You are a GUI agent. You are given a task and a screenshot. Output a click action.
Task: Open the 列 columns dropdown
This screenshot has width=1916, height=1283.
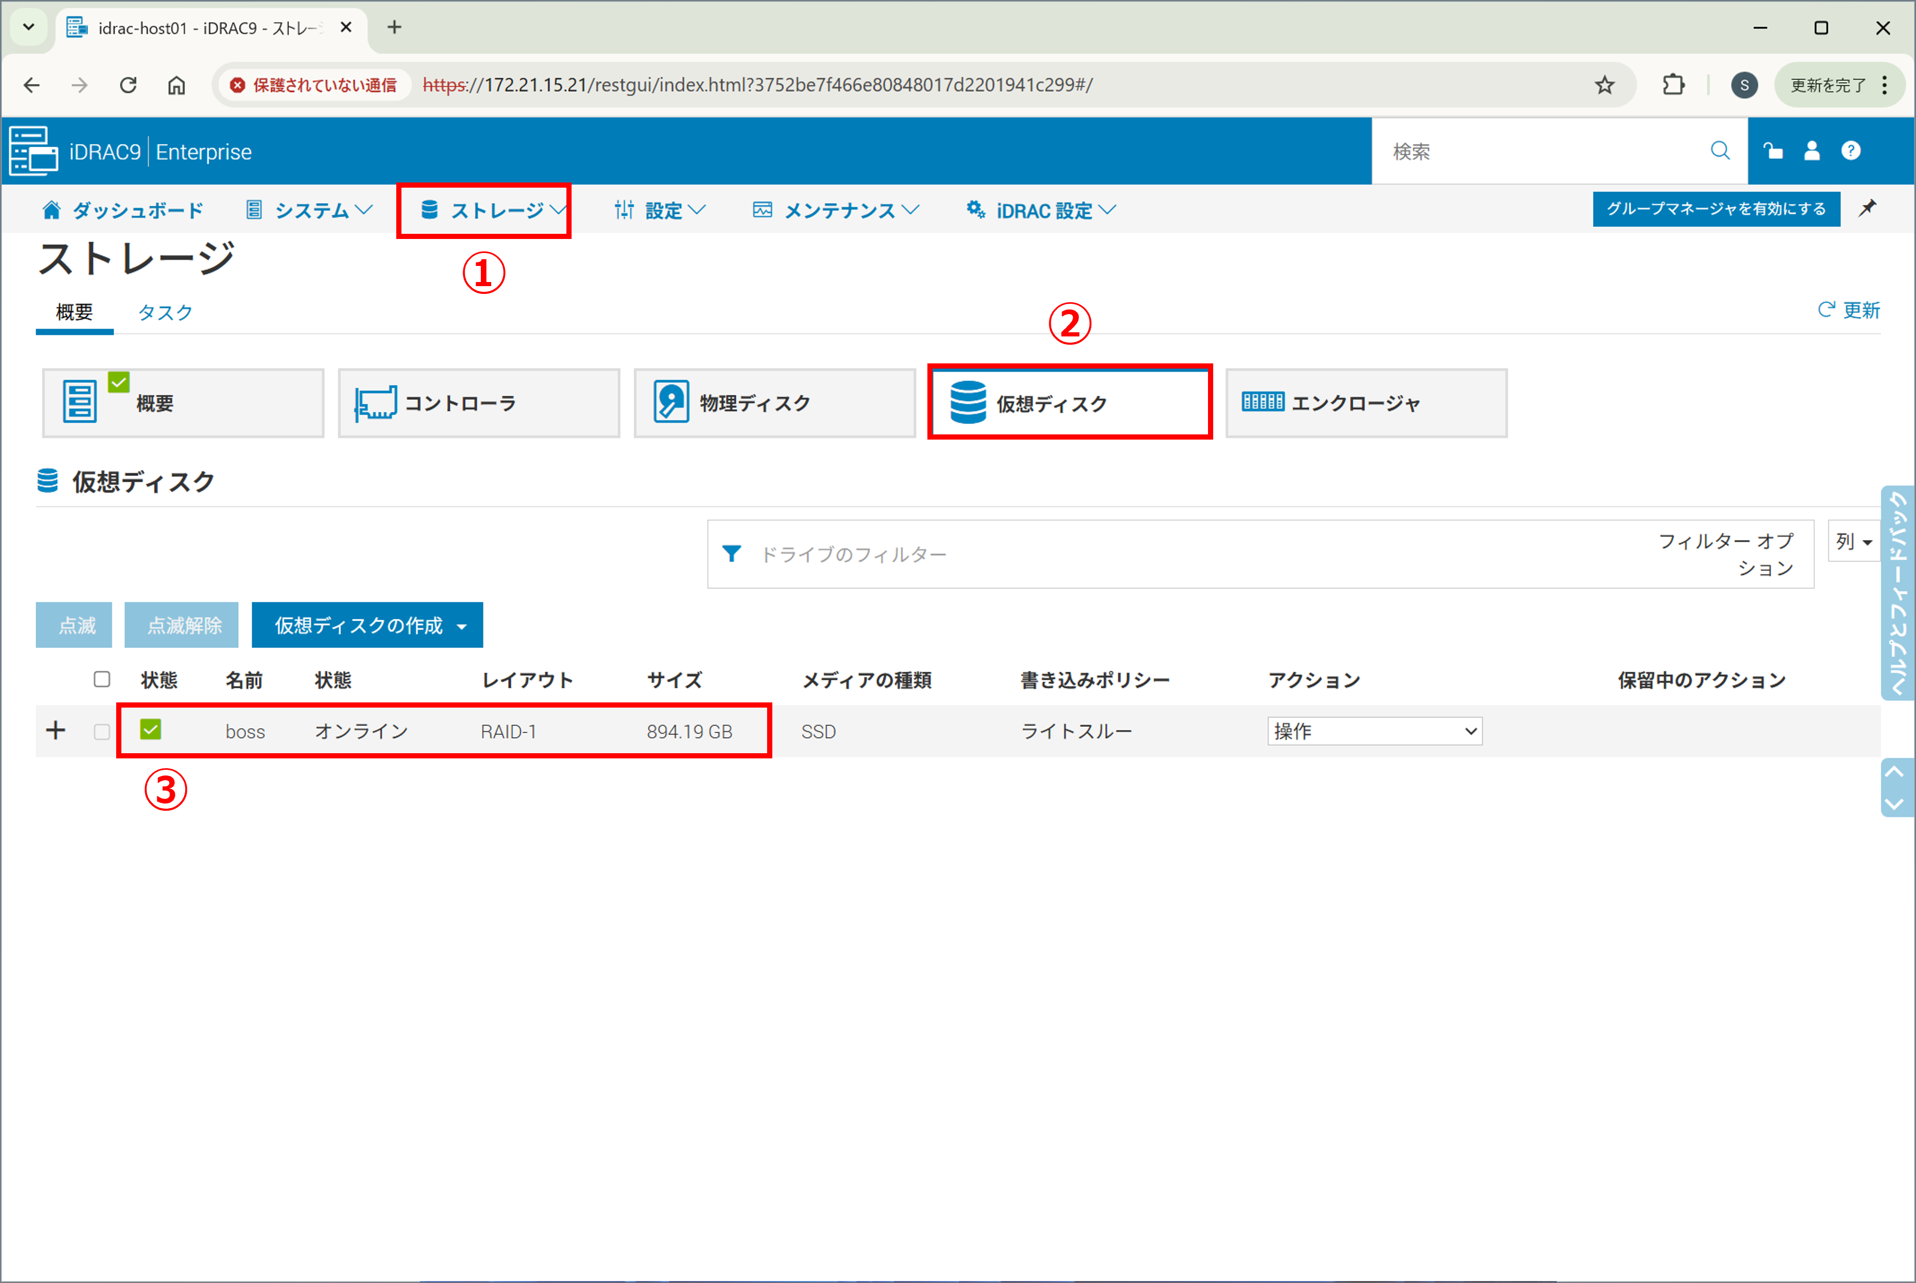tap(1854, 542)
